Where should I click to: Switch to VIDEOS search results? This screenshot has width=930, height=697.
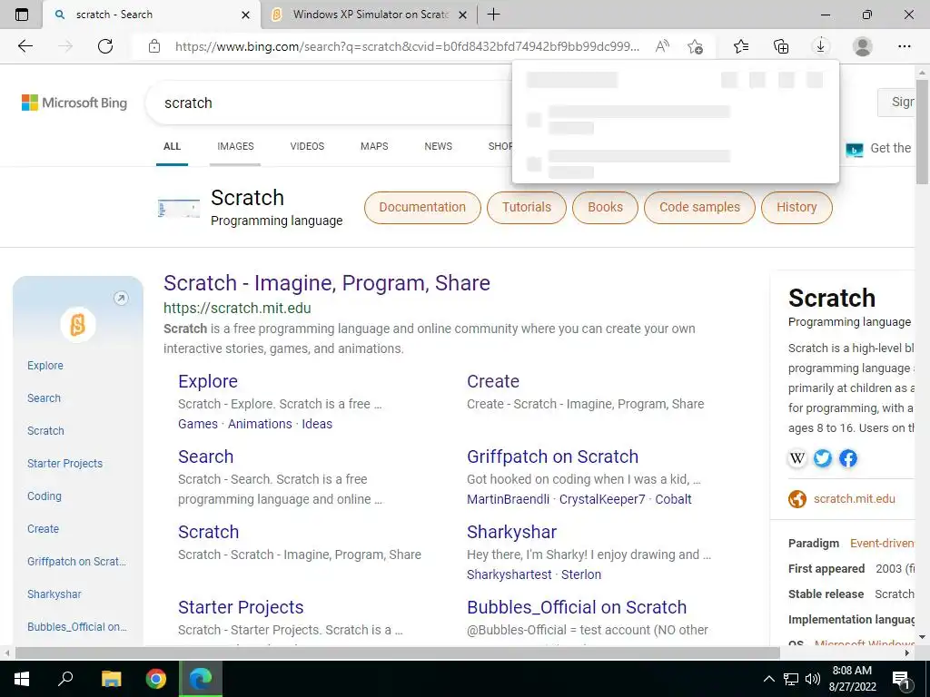pyautogui.click(x=307, y=146)
